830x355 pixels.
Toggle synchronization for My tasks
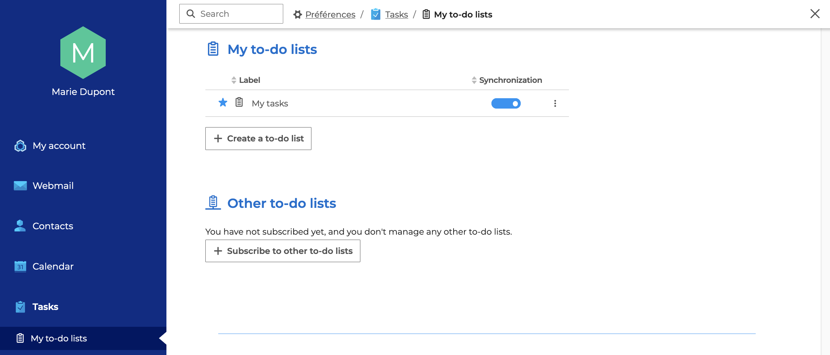506,104
